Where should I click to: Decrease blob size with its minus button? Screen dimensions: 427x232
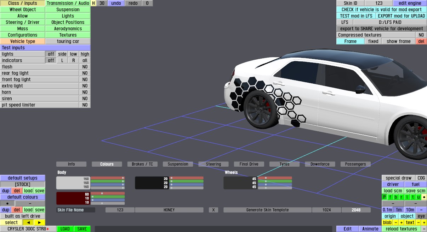point(396,222)
